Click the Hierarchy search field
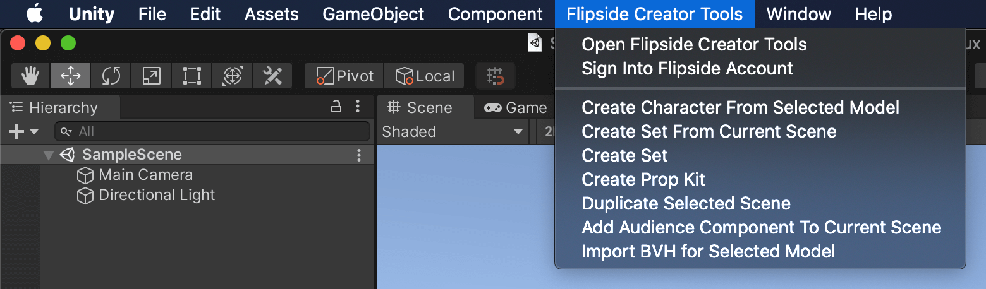Screen dimensions: 986x289 212,131
